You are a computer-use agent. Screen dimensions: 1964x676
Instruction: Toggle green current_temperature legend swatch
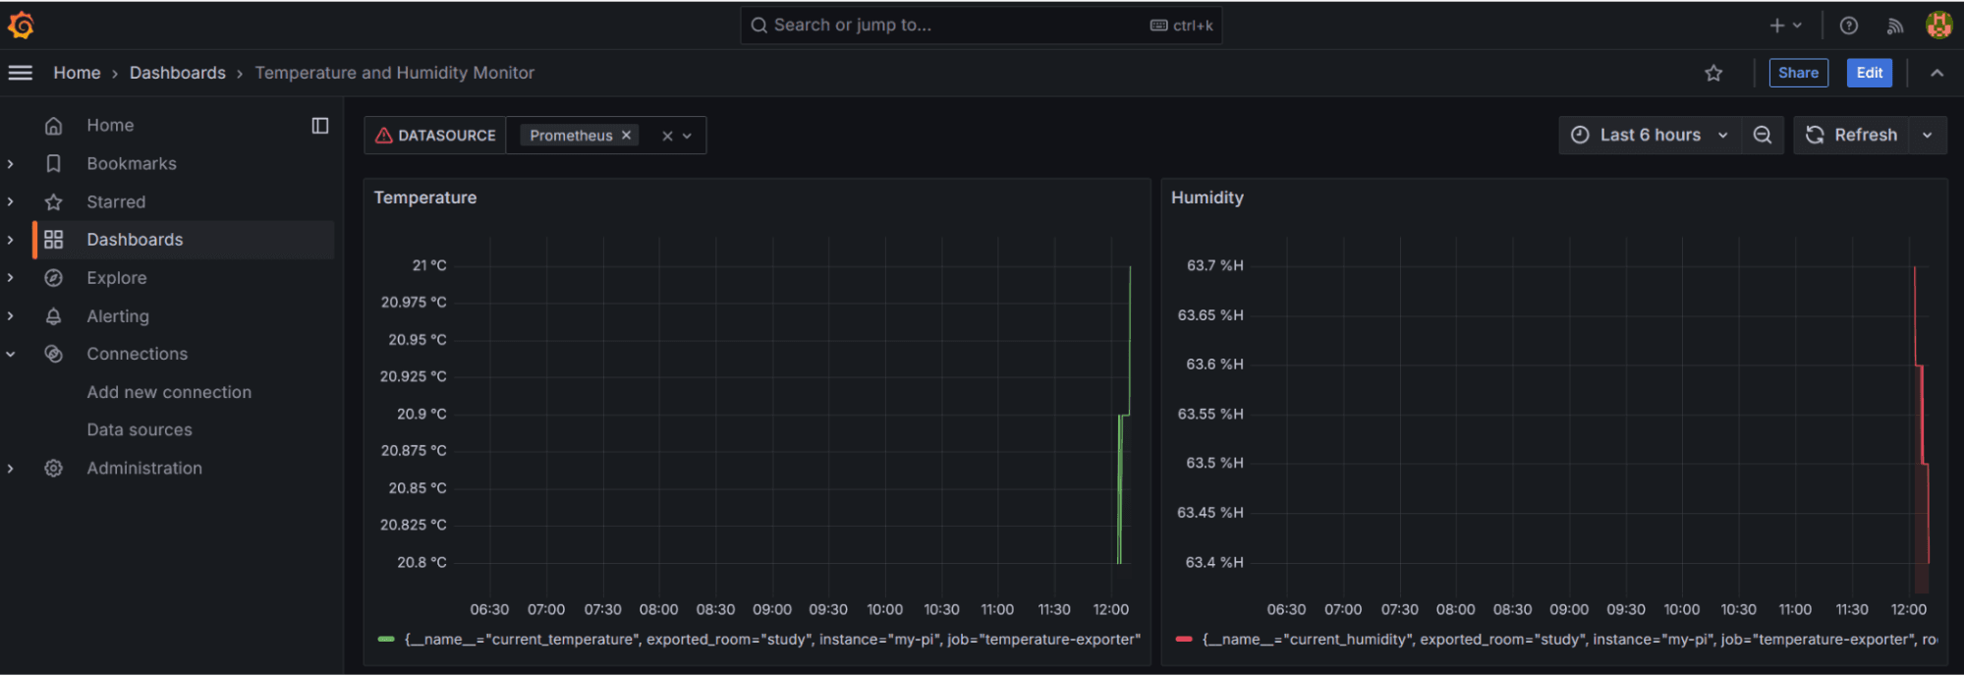pos(386,640)
